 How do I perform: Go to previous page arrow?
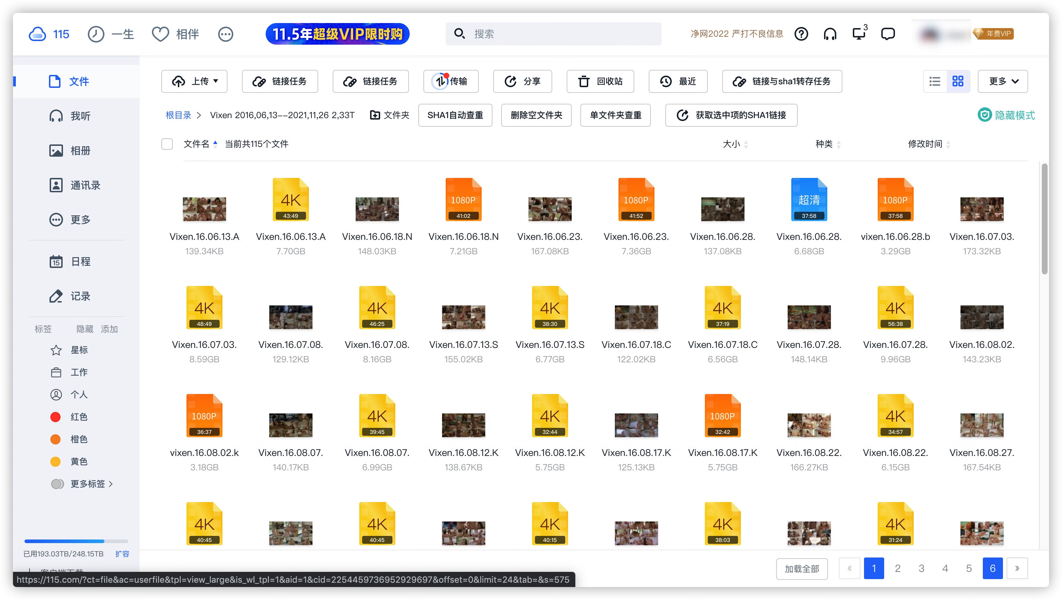coord(849,568)
